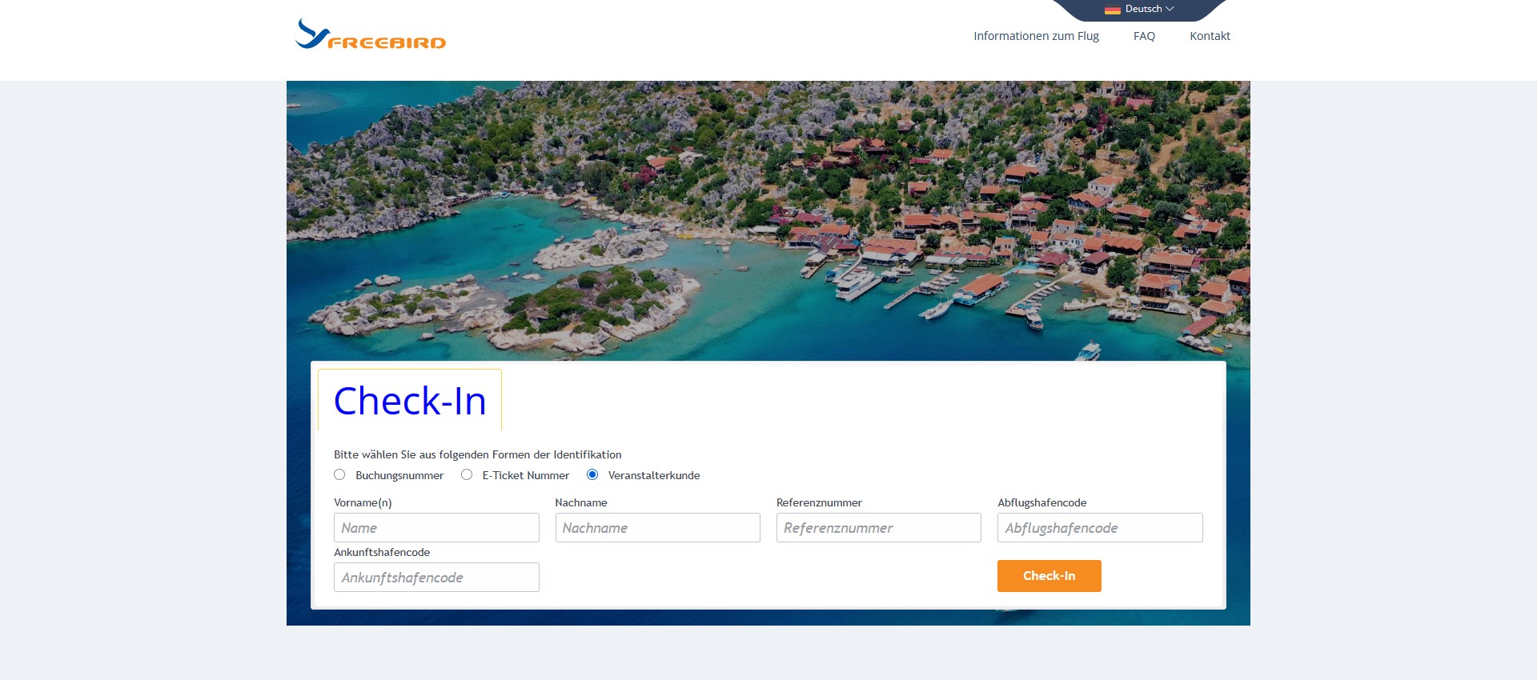Click the Abflugshafencode input field
The image size is (1537, 680).
tap(1100, 528)
